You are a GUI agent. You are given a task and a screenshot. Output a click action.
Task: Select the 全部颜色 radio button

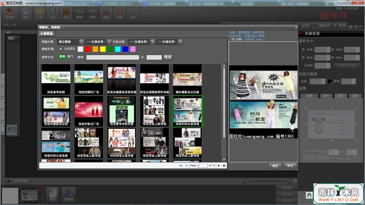[x=61, y=49]
